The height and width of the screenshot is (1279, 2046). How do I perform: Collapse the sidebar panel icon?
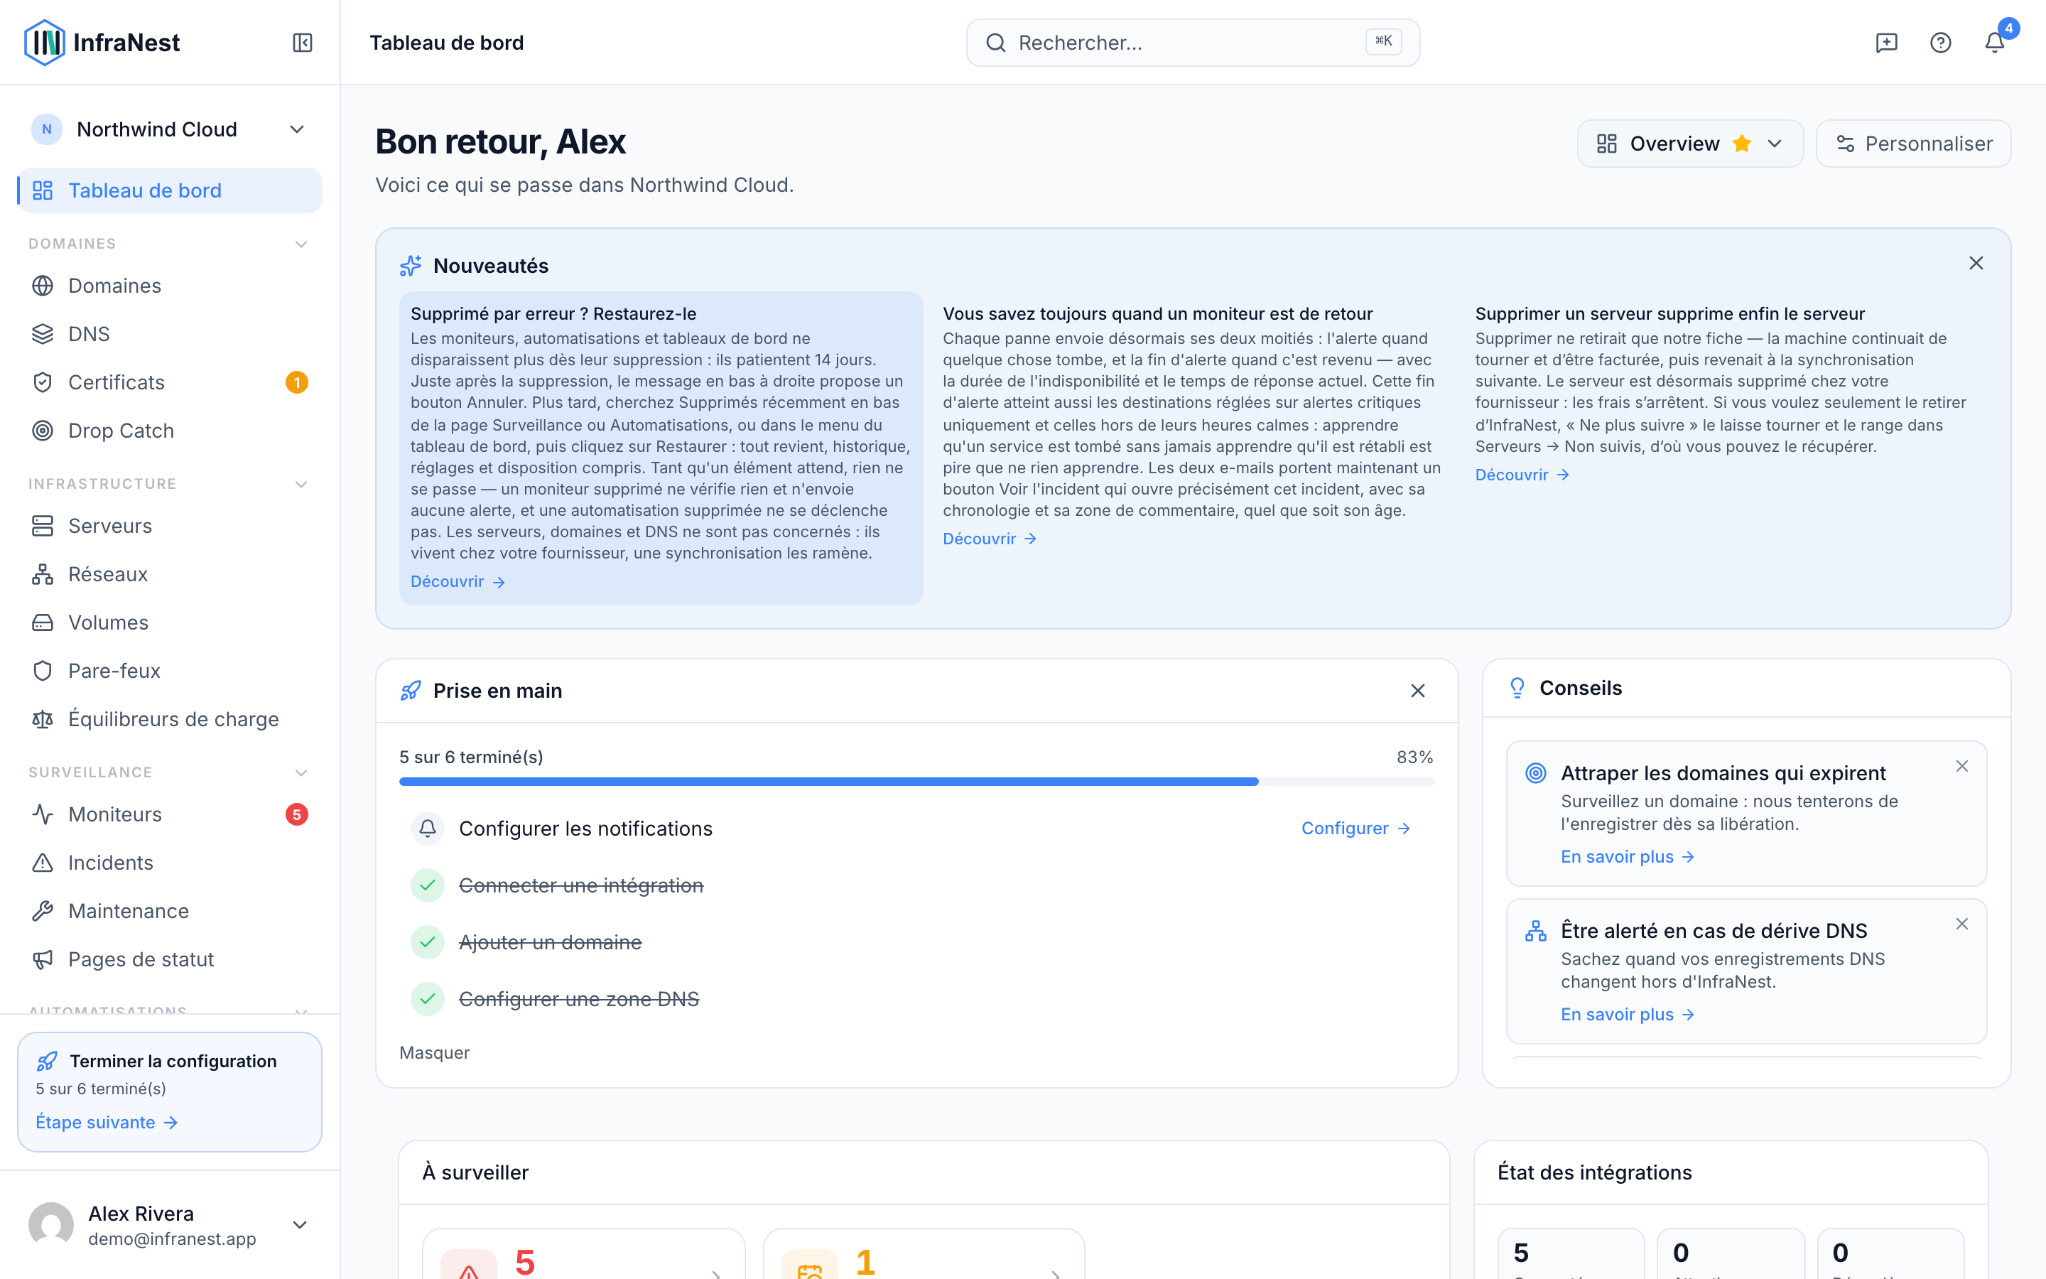point(303,43)
